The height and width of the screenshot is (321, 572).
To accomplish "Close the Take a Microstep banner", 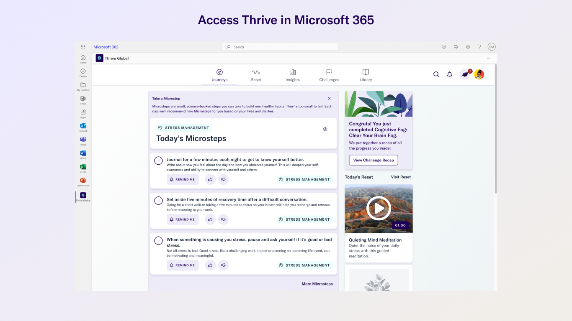I will pyautogui.click(x=329, y=99).
